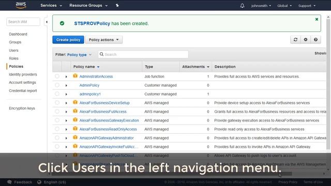Open the AdminPolicy policy link
331x186 pixels.
[89, 85]
